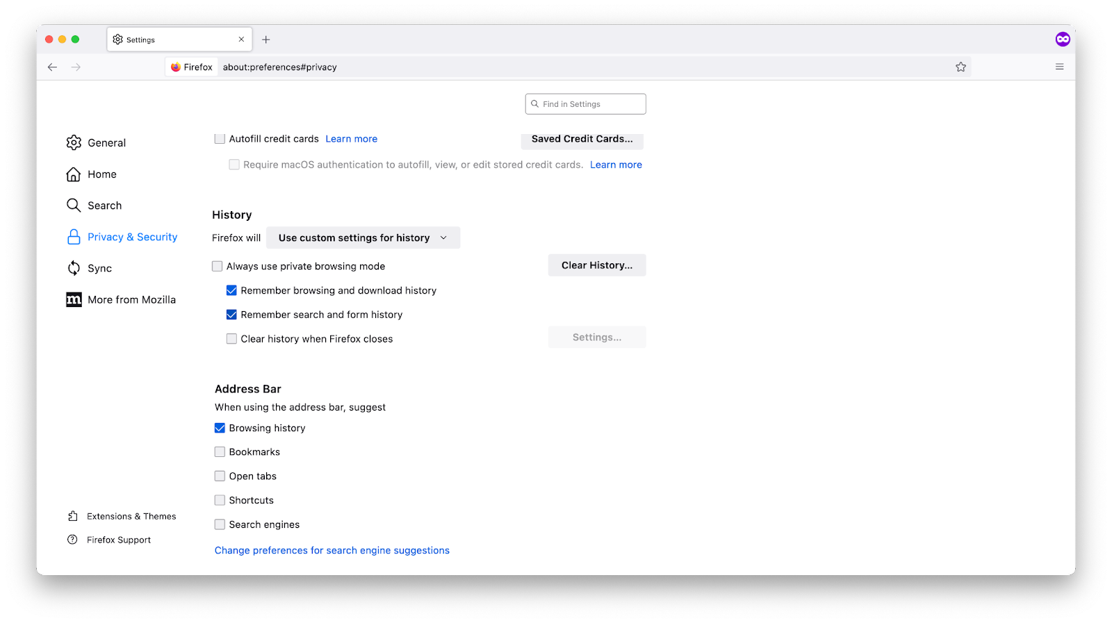Enable Open tabs address bar suggestion
The image size is (1112, 623).
coord(220,476)
